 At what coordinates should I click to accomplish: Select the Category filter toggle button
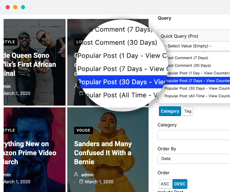[170, 111]
